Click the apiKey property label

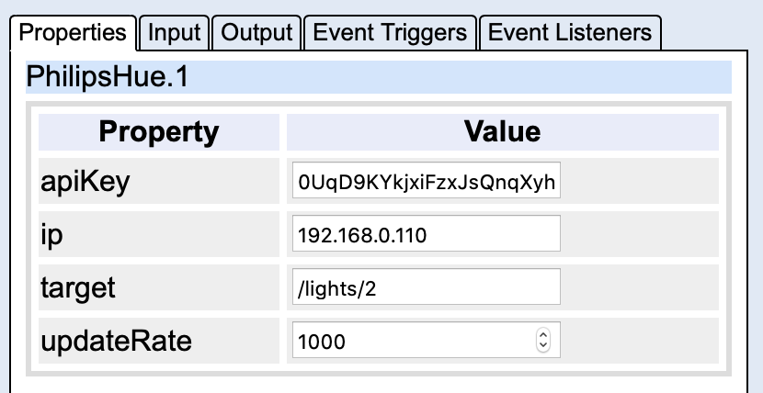click(85, 181)
